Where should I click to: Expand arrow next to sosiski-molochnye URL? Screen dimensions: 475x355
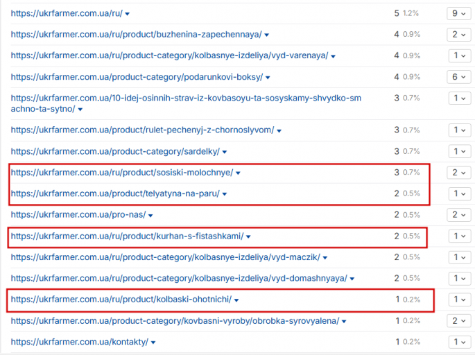pos(238,173)
